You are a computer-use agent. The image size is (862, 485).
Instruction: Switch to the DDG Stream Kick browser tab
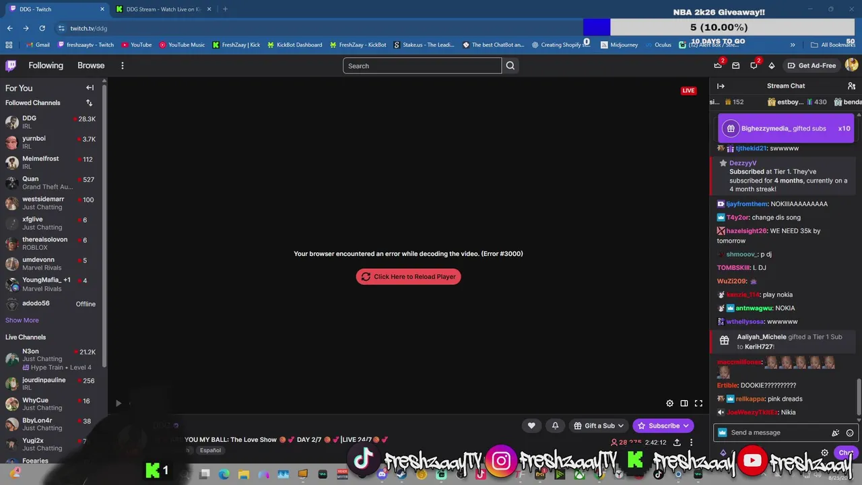click(164, 9)
